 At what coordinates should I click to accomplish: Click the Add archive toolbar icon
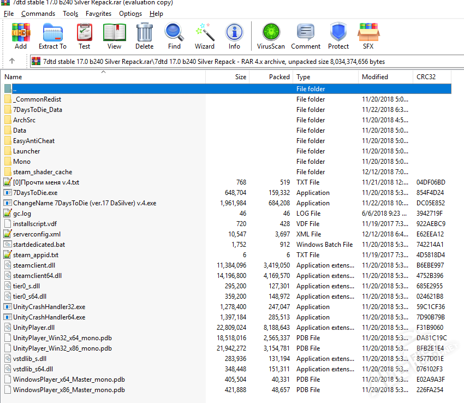pyautogui.click(x=21, y=36)
